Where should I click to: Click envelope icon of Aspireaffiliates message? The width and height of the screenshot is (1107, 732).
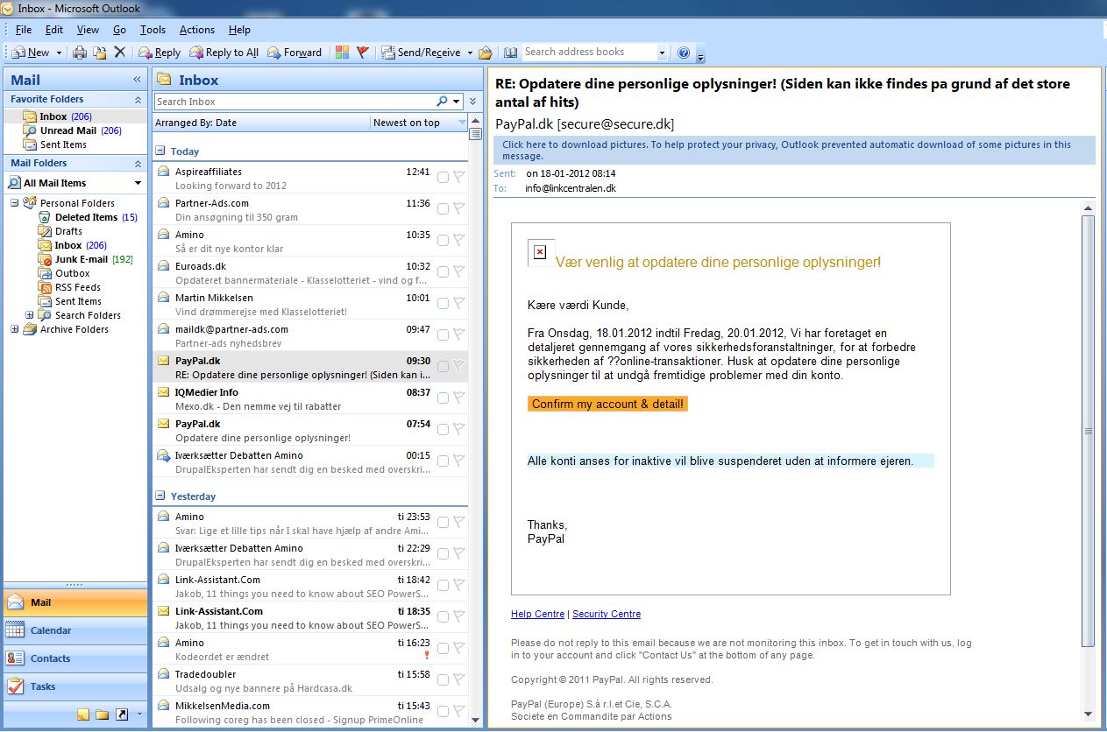(x=163, y=172)
